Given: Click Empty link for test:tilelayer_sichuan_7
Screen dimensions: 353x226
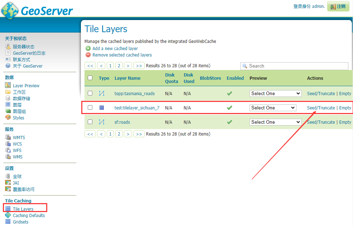Looking at the screenshot, I should coord(345,108).
